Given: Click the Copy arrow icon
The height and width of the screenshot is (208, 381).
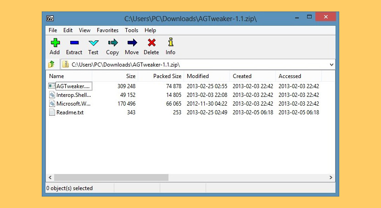Looking at the screenshot, I should click(x=113, y=43).
